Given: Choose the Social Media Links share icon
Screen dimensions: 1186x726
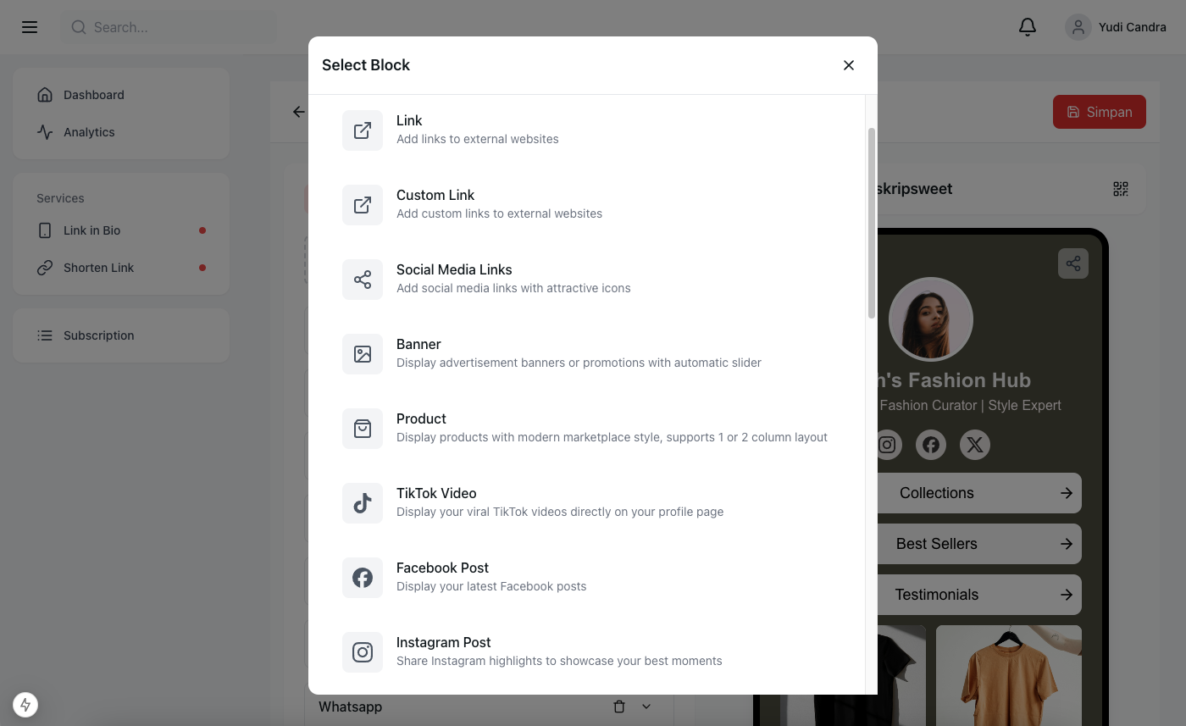Looking at the screenshot, I should point(363,280).
